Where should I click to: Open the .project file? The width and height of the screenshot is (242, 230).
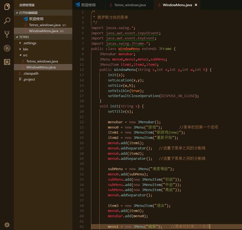[x=29, y=79]
